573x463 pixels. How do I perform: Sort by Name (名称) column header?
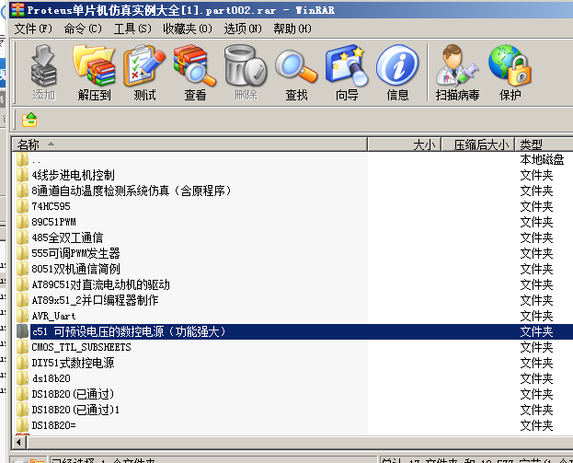click(189, 145)
